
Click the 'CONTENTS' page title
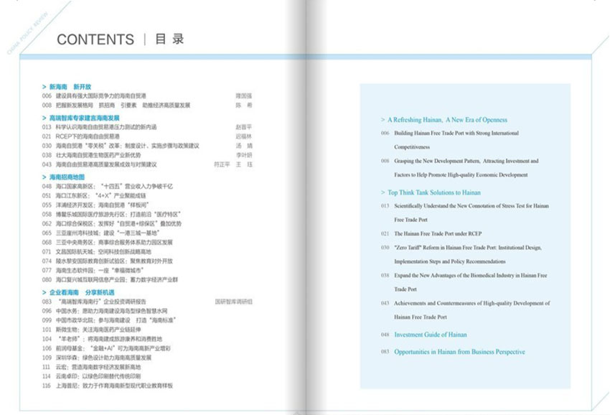[95, 39]
